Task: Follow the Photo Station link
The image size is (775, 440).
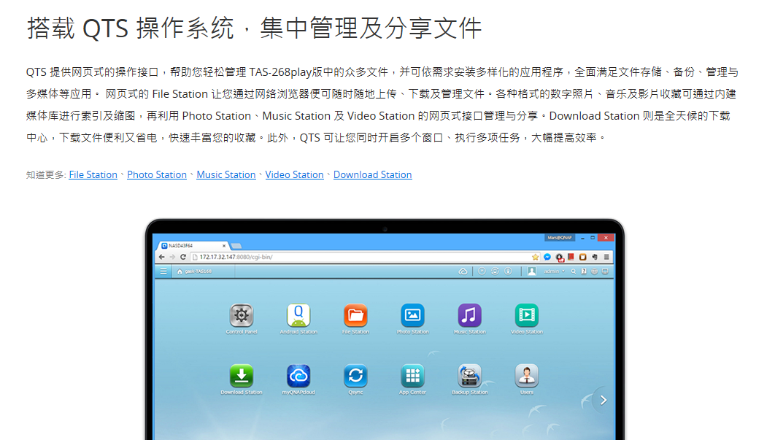Action: click(x=157, y=174)
